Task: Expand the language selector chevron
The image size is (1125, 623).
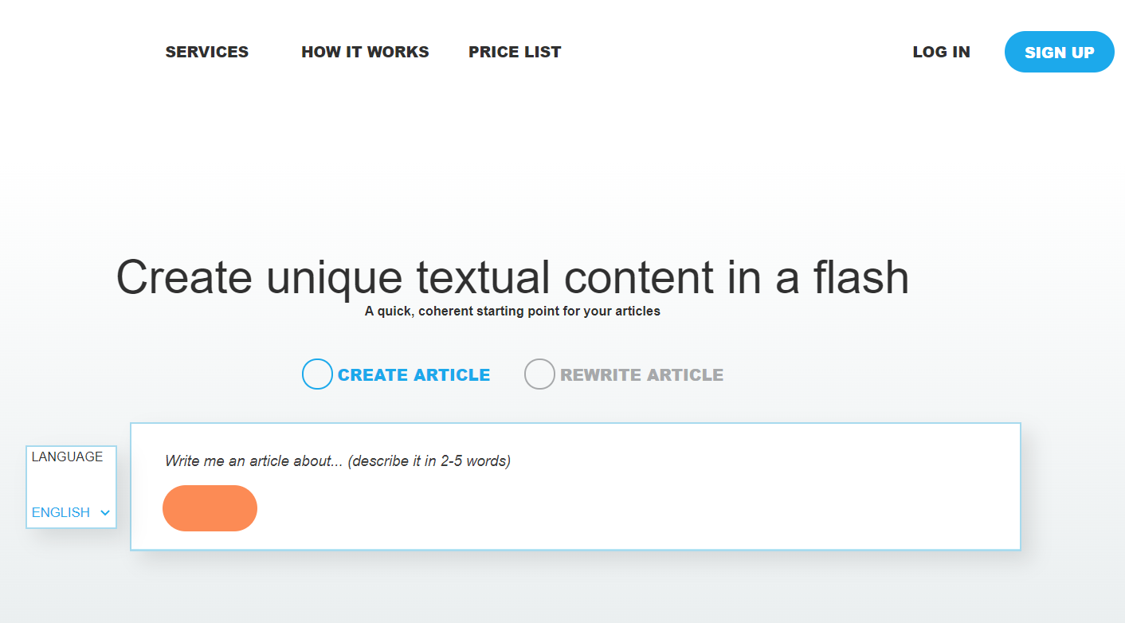Action: click(105, 513)
